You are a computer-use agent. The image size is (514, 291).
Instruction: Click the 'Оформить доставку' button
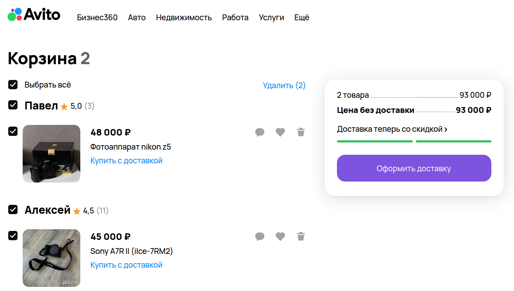[414, 168]
